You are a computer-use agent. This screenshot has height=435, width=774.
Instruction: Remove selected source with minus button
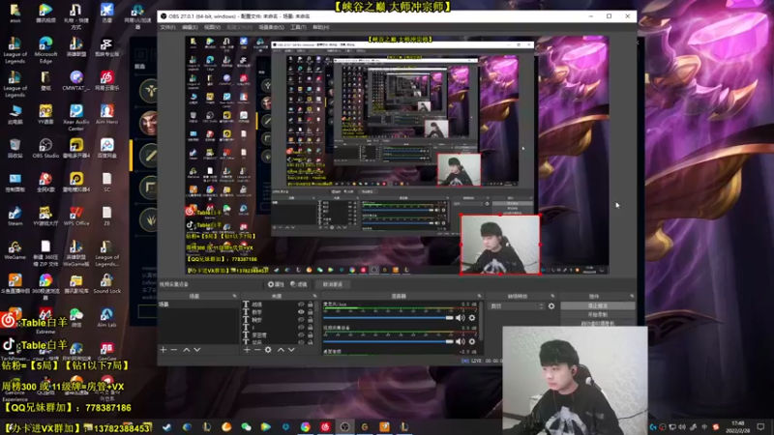point(257,350)
